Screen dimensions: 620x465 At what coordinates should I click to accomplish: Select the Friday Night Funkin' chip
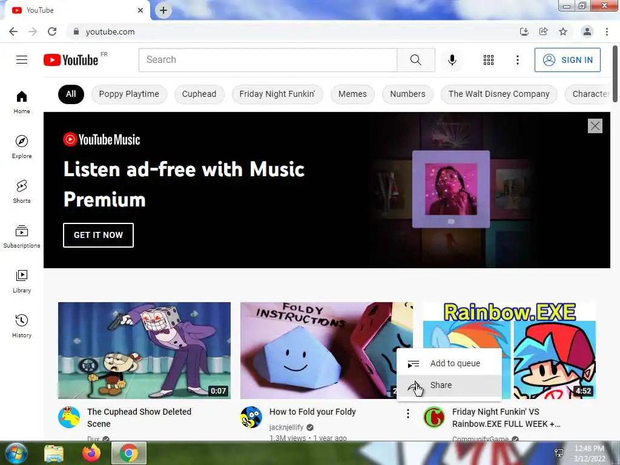click(277, 94)
